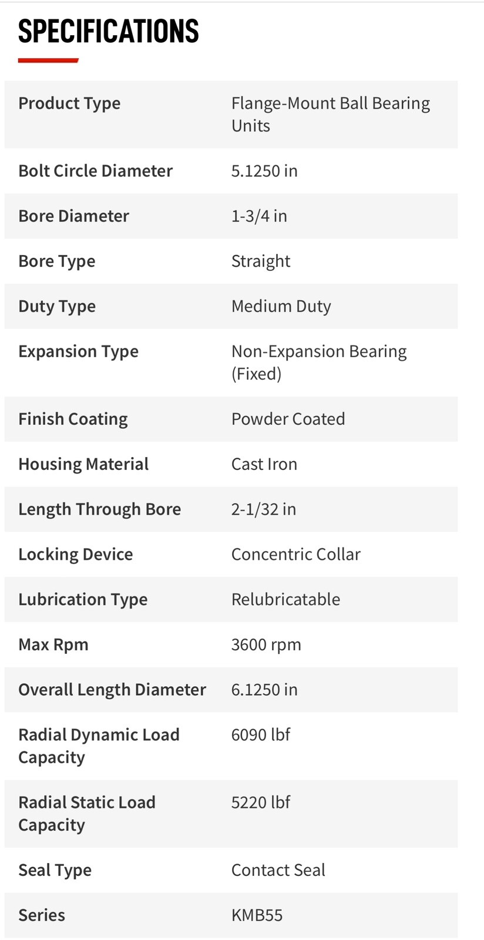Screen dimensions: 484x940
Task: Select the Bore Diameter row label
Action: coord(73,216)
